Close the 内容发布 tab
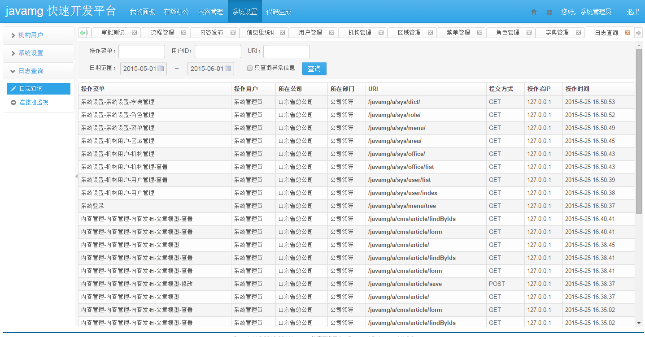Viewport: 645px width, 337px height. tap(233, 32)
